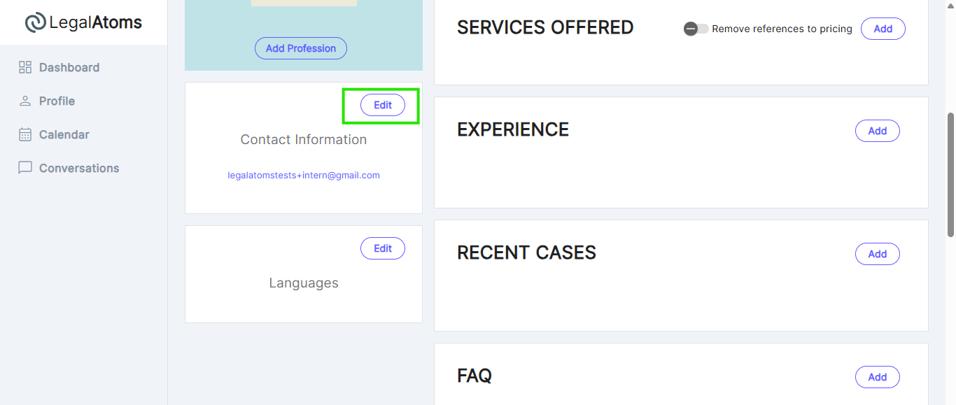Add a question to FAQ section
The height and width of the screenshot is (405, 956).
(x=878, y=377)
